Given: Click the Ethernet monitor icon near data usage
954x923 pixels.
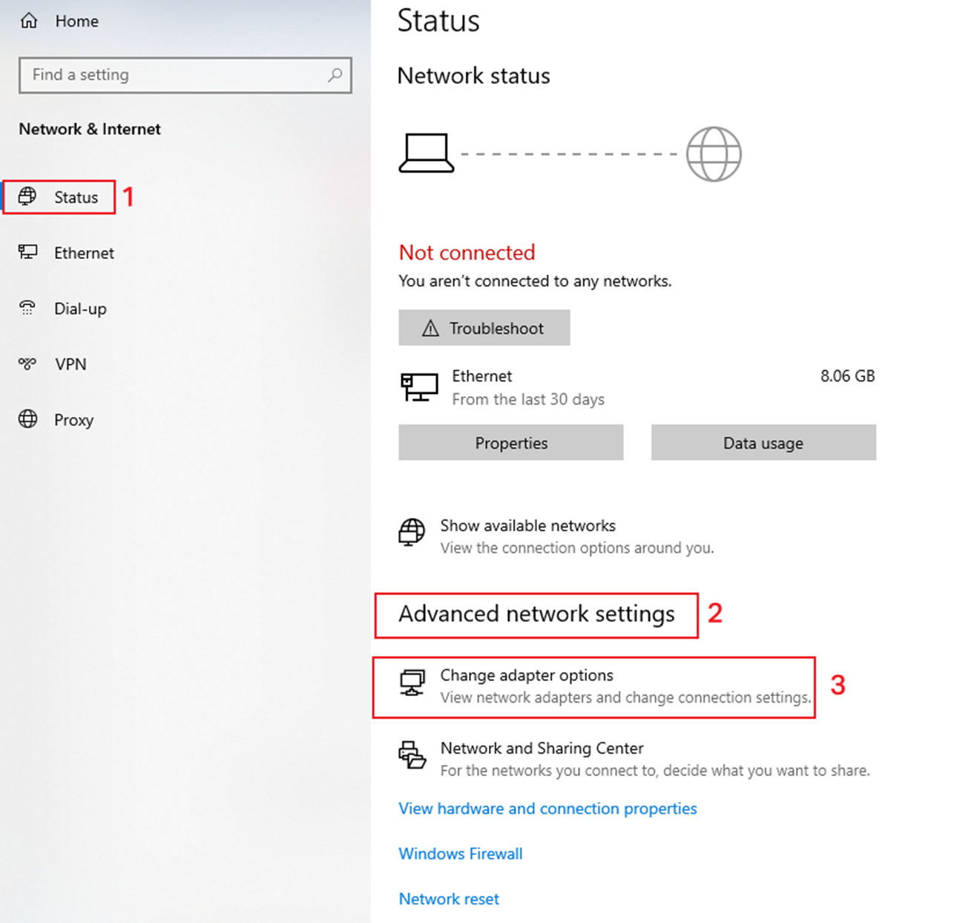Looking at the screenshot, I should click(420, 387).
